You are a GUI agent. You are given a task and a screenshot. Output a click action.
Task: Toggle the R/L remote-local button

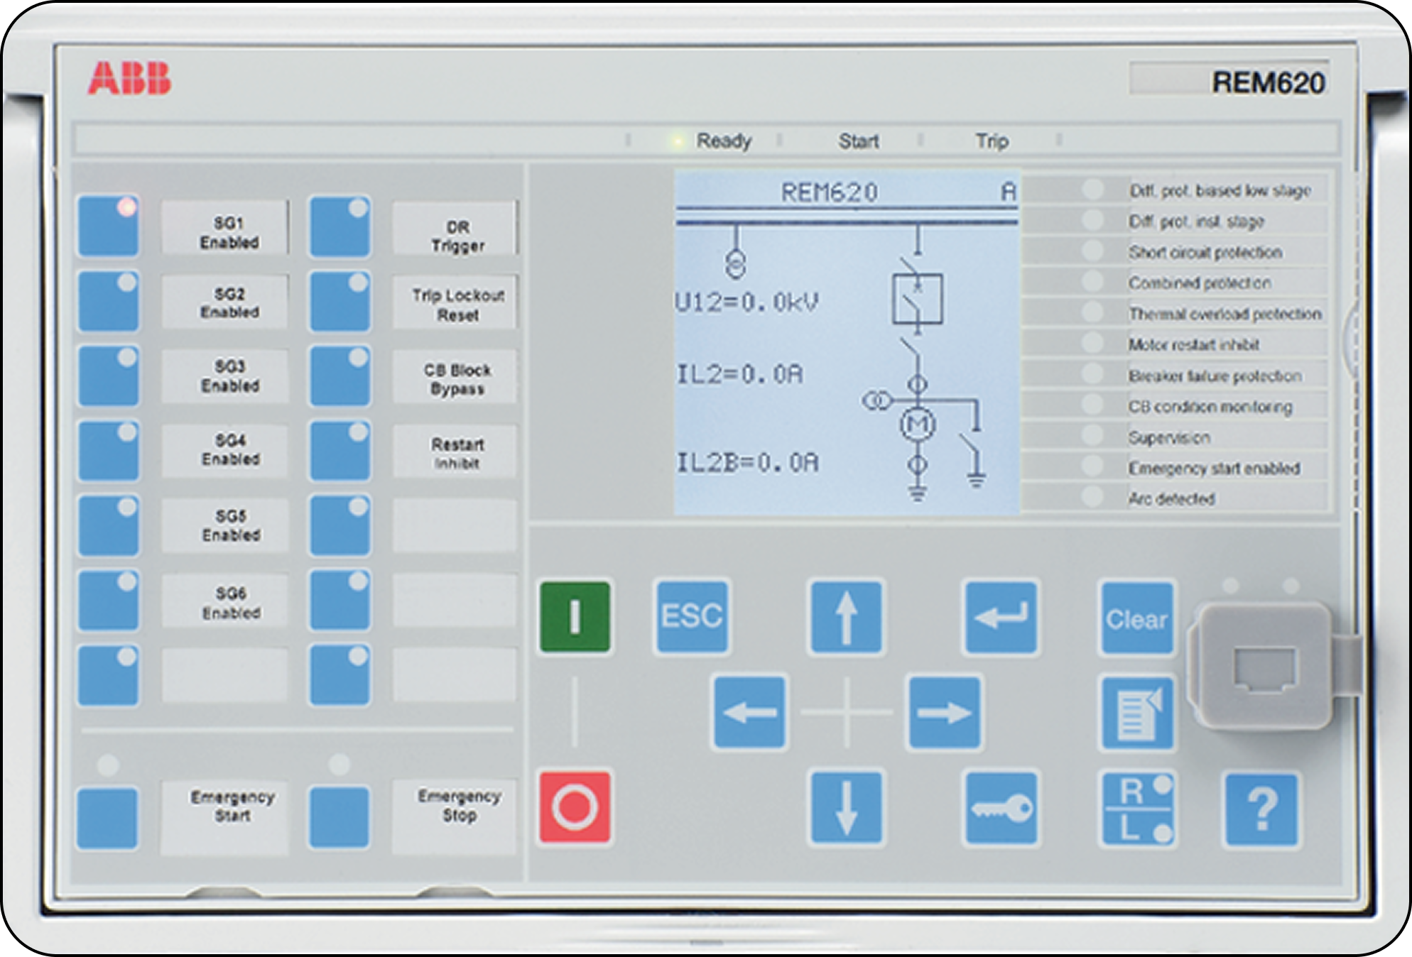(1137, 809)
